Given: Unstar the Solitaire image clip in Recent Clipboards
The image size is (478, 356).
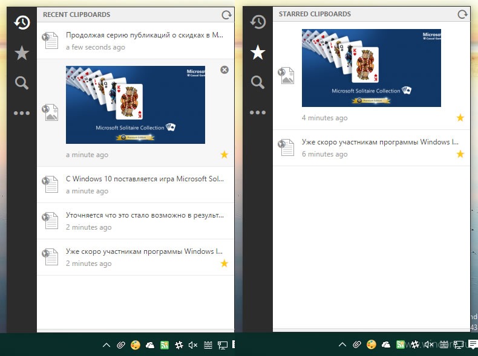Looking at the screenshot, I should [224, 155].
